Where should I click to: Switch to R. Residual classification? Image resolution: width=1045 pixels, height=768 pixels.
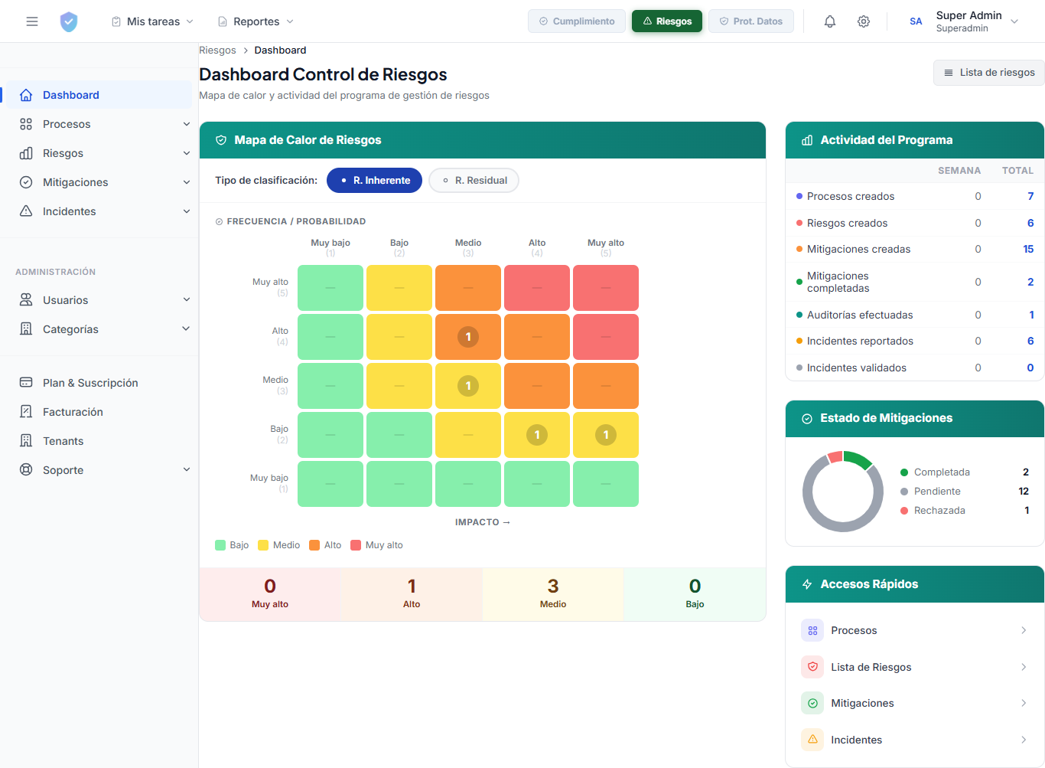pos(474,180)
